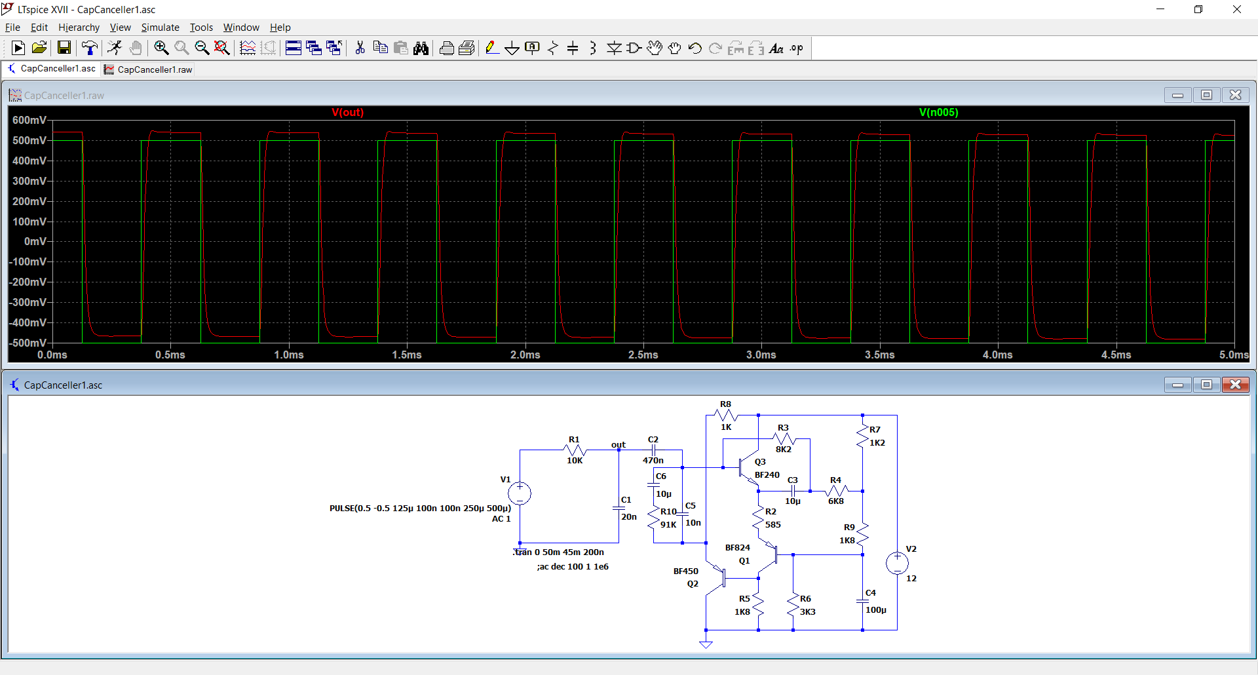Click the V2 voltage source symbol

[897, 563]
